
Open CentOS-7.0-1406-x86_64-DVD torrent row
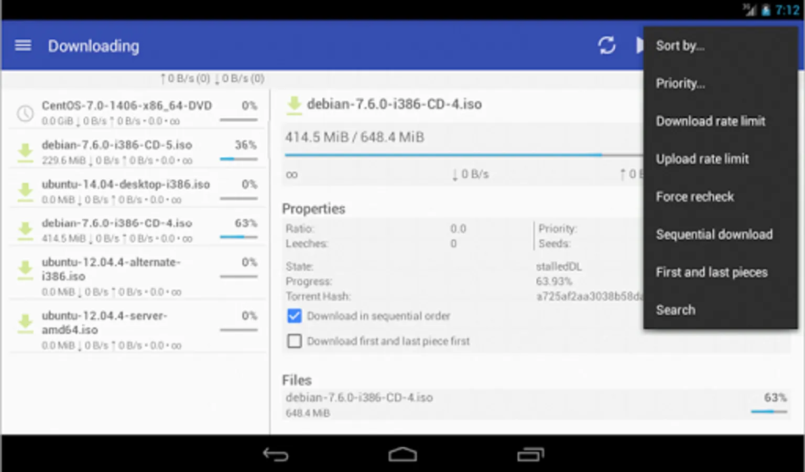137,113
